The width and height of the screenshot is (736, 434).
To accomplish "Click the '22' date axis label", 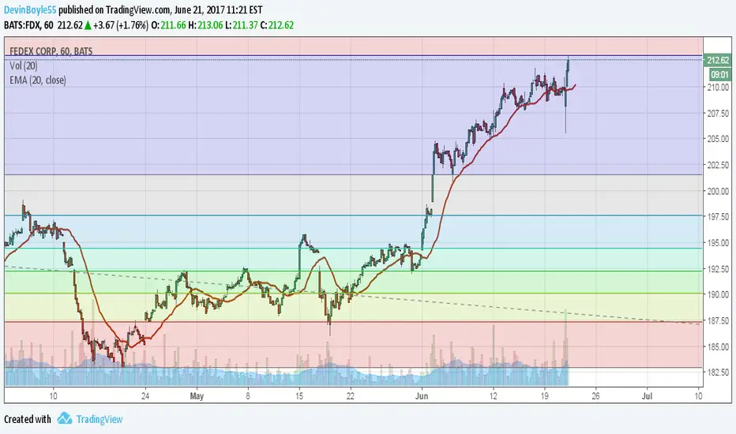I will point(350,396).
